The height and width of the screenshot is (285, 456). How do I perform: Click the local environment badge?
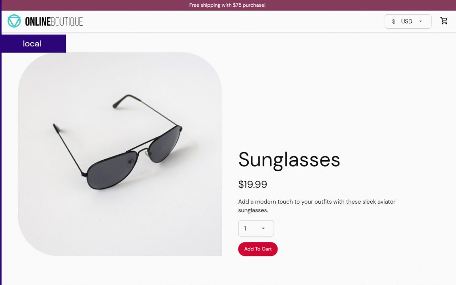click(x=33, y=43)
